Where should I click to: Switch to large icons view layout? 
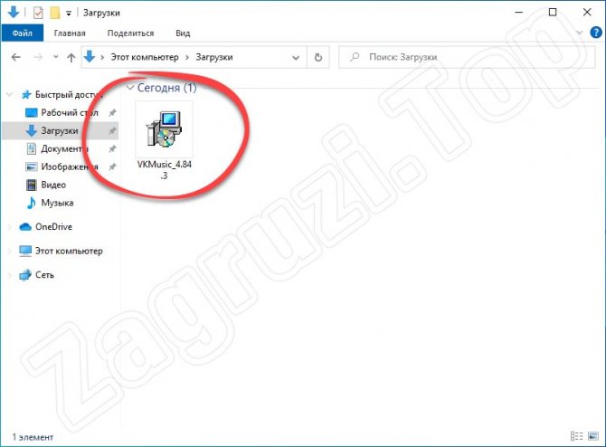click(x=593, y=436)
